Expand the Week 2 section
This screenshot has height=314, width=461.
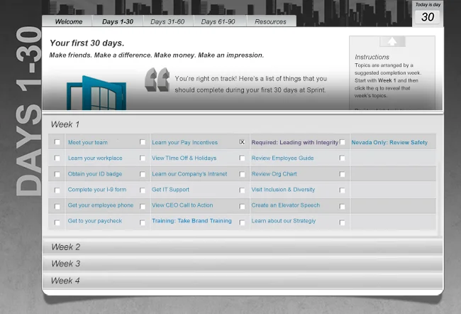point(243,247)
